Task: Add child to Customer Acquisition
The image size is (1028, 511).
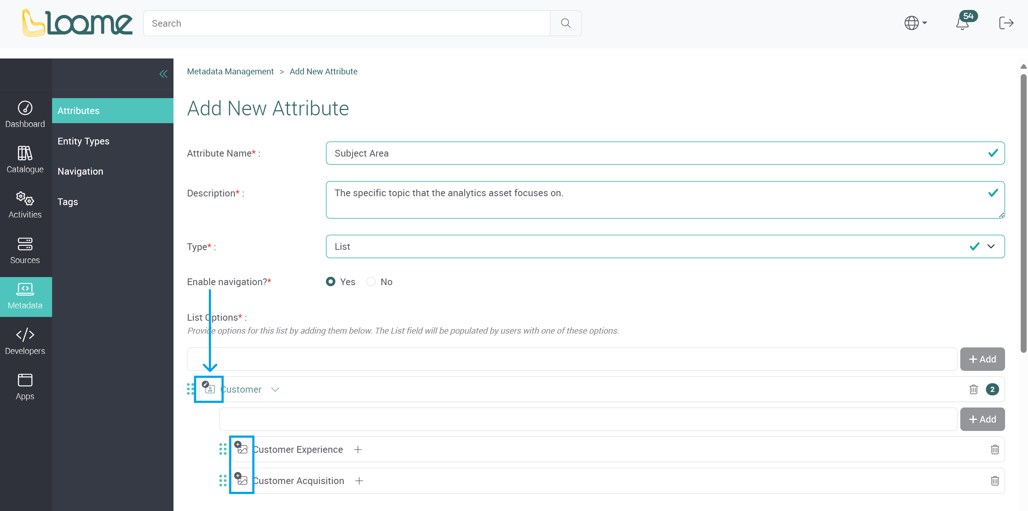Action: point(359,481)
